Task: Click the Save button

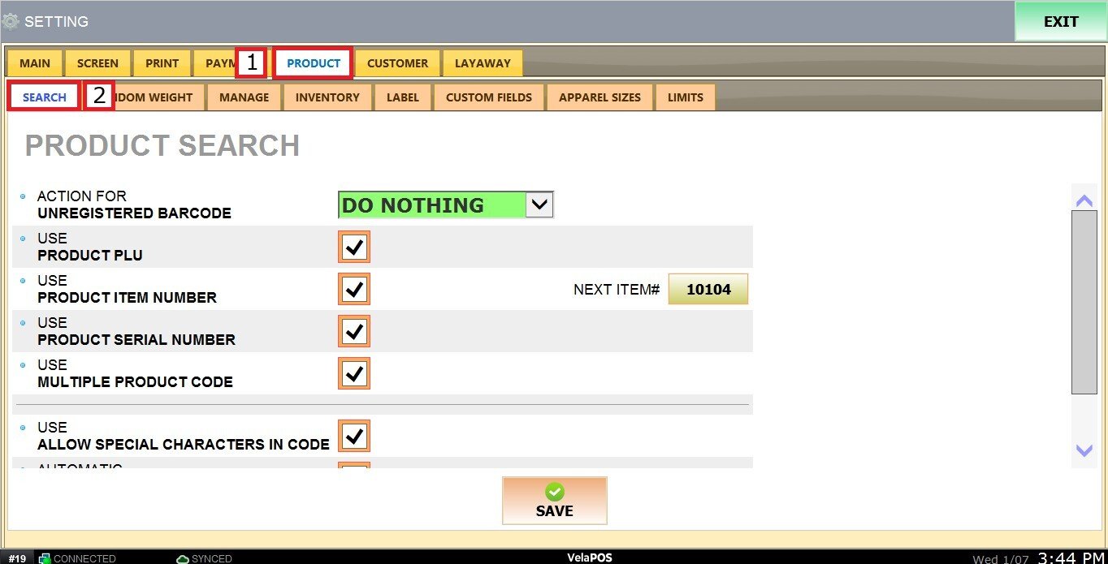Action: tap(555, 501)
